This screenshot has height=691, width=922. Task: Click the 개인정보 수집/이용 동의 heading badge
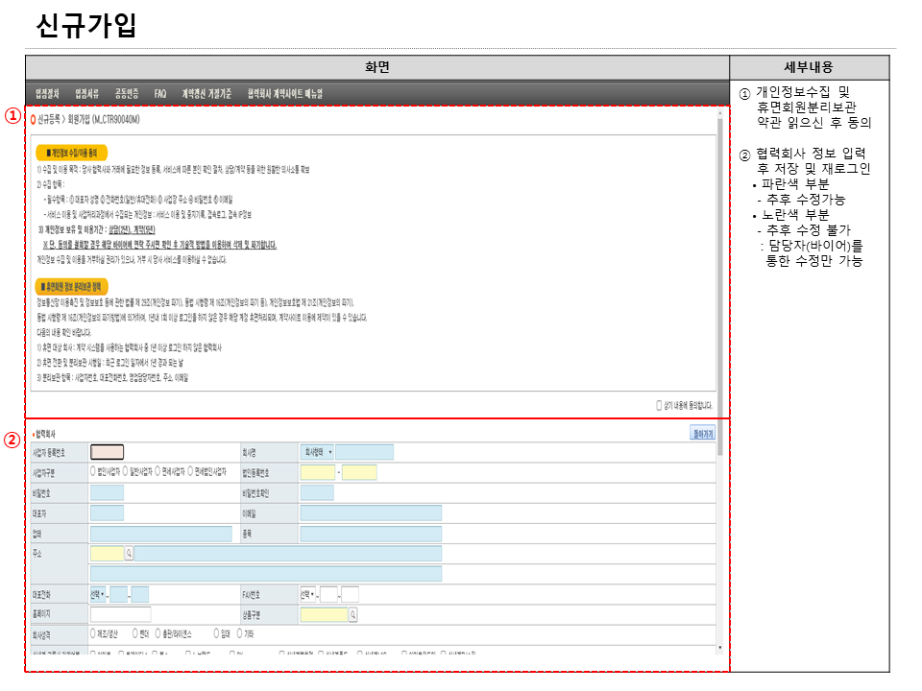(x=72, y=153)
